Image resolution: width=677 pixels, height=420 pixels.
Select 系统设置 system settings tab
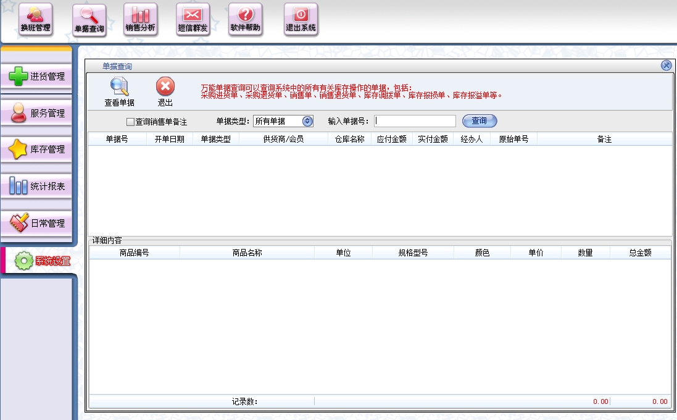point(42,261)
